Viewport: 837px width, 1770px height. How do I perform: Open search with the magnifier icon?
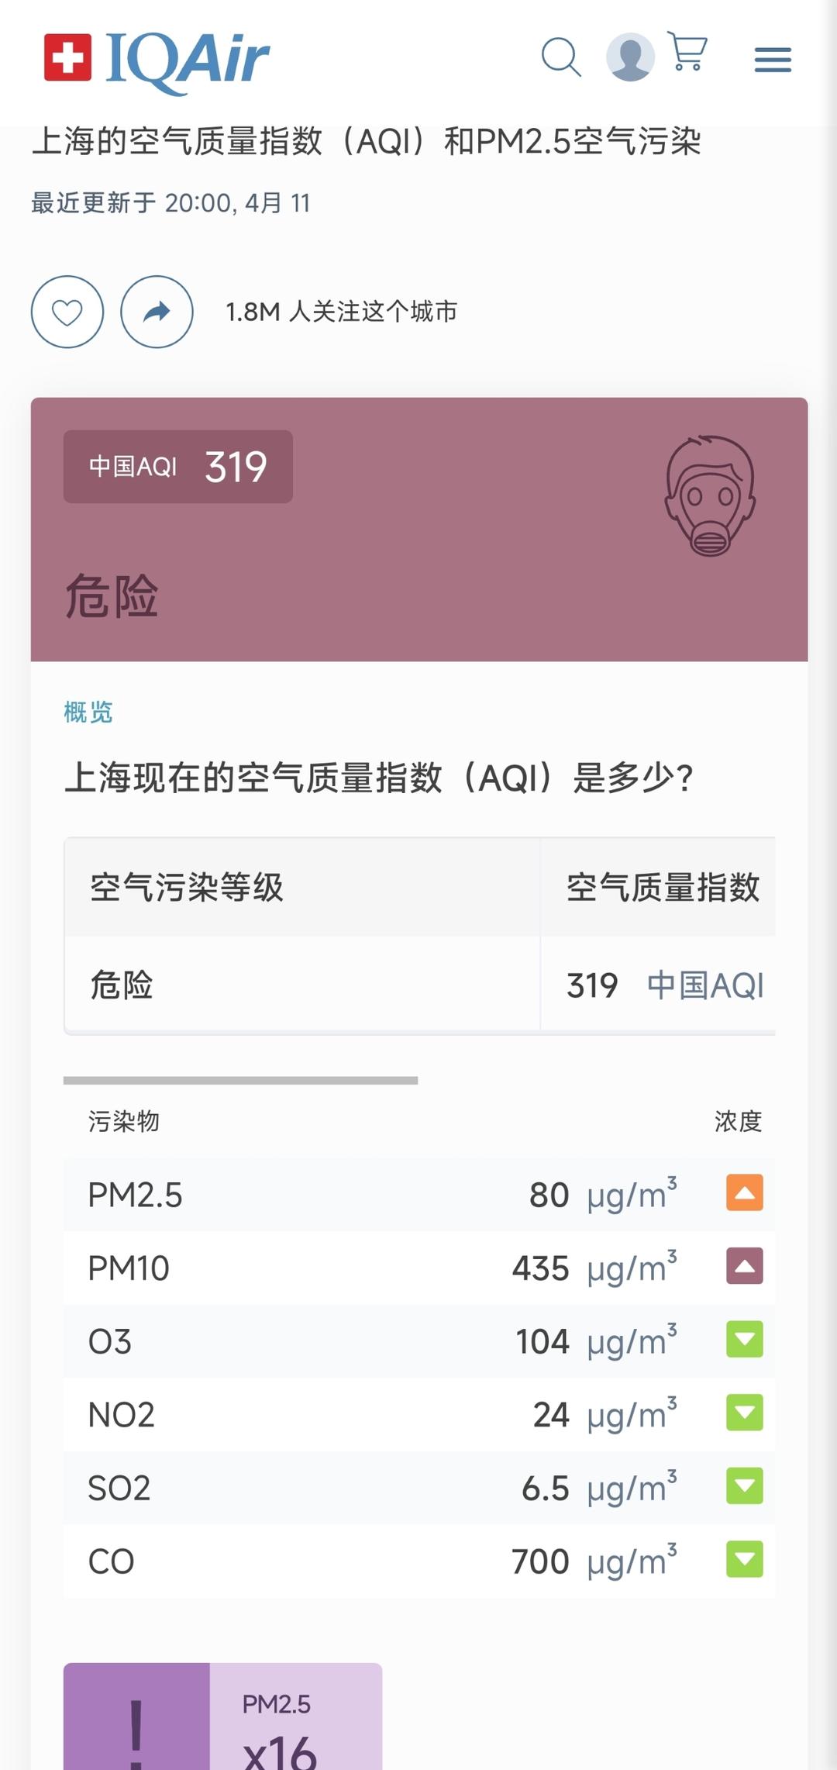(x=561, y=57)
